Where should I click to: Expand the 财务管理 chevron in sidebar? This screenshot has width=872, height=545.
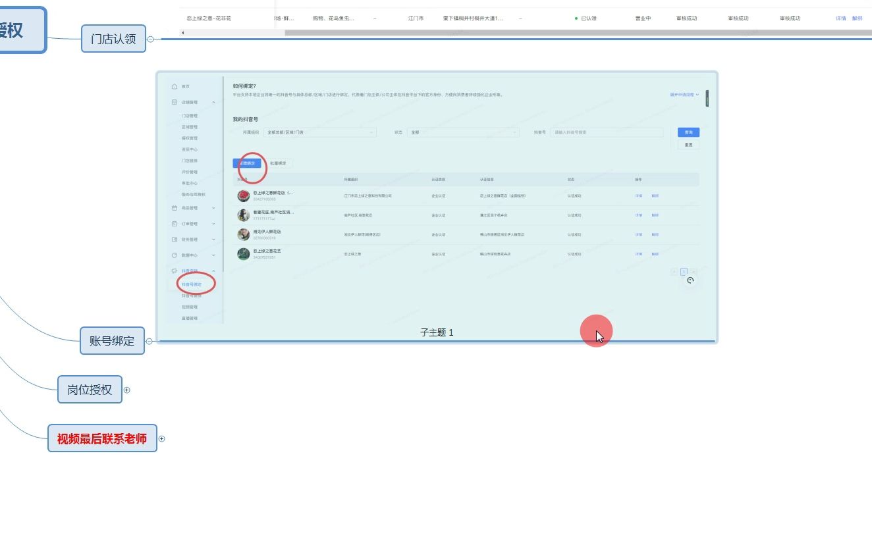213,240
